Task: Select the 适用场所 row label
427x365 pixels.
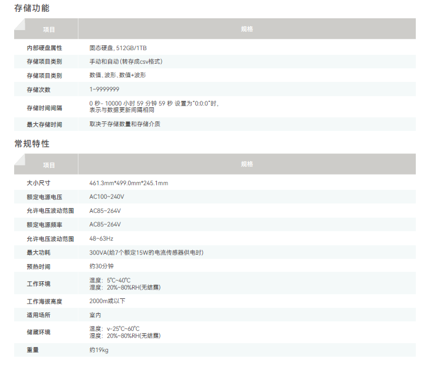Action: coord(38,315)
